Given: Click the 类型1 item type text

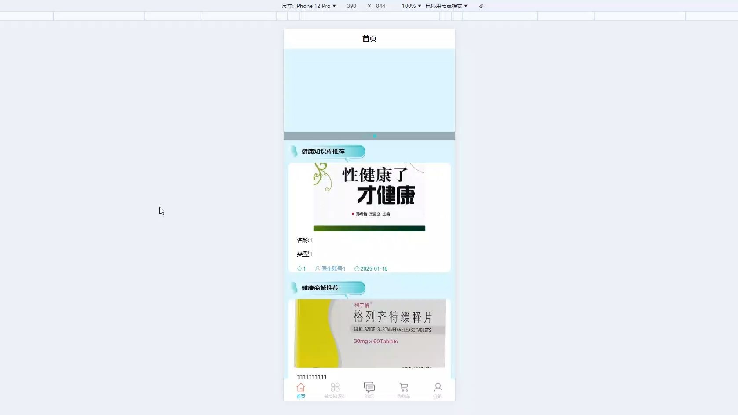Looking at the screenshot, I should 304,254.
